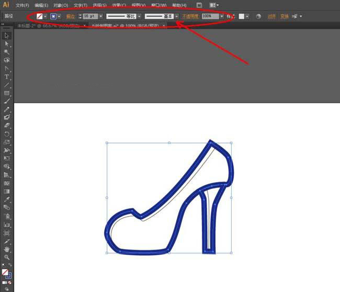
Task: Open the 文字(T) menu
Action: pos(81,5)
